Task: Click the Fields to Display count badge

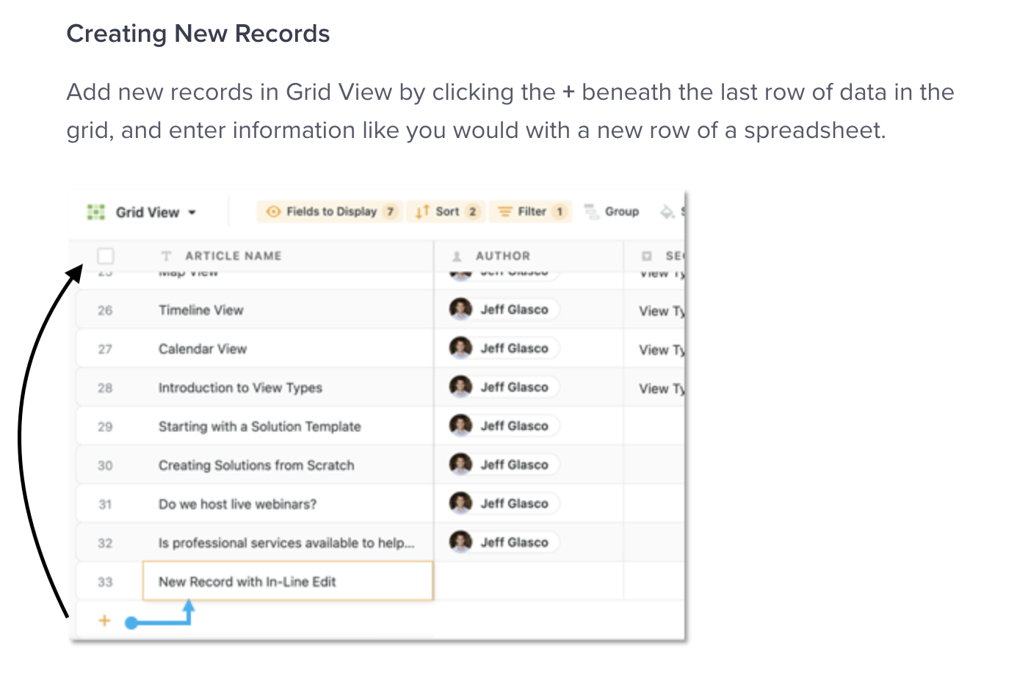Action: point(391,211)
